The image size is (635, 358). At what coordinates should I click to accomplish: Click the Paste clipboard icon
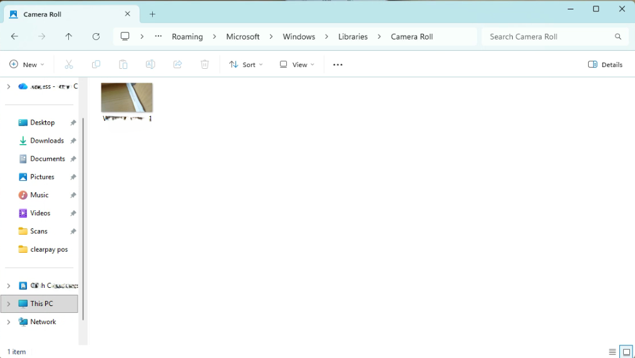tap(123, 64)
